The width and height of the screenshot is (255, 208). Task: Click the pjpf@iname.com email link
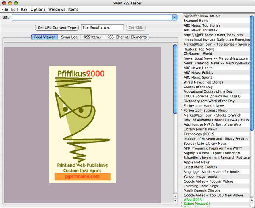click(82, 177)
